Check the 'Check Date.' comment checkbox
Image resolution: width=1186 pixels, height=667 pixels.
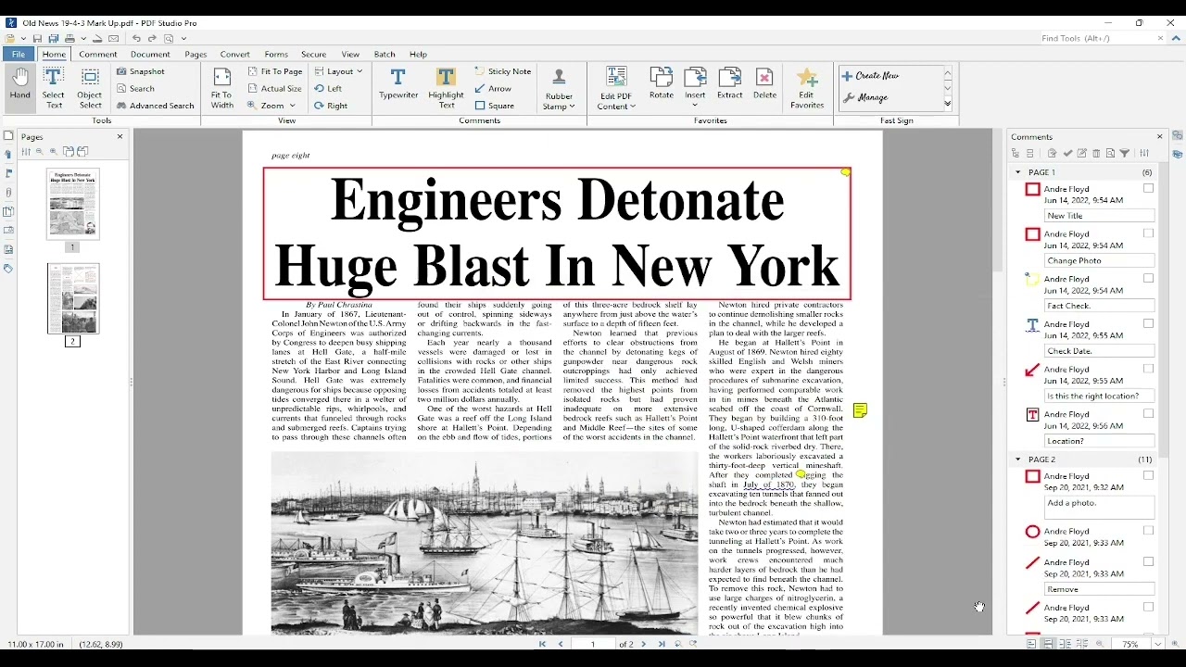(x=1148, y=323)
